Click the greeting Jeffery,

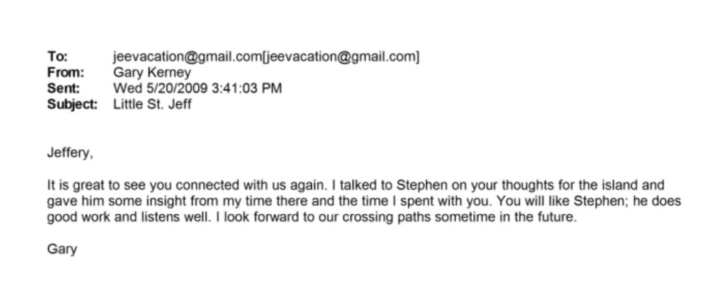pyautogui.click(x=70, y=153)
